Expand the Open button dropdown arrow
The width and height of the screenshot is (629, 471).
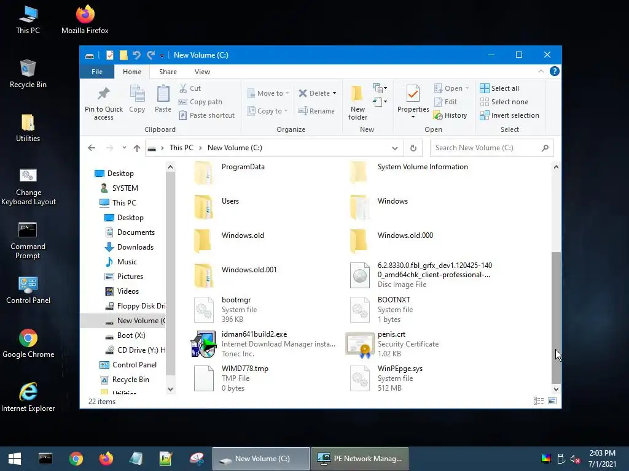[x=467, y=88]
